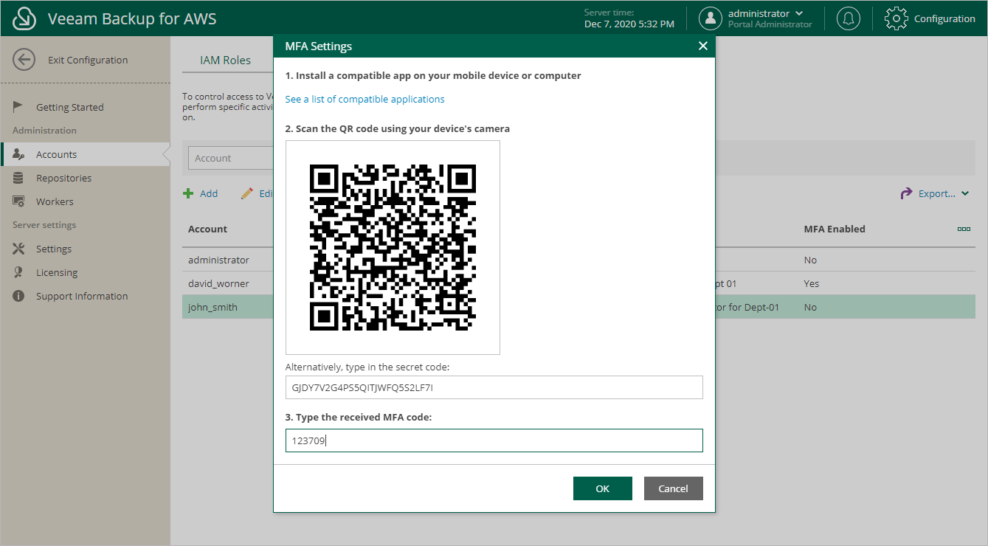
Task: Open the list of compatible applications link
Action: 365,99
